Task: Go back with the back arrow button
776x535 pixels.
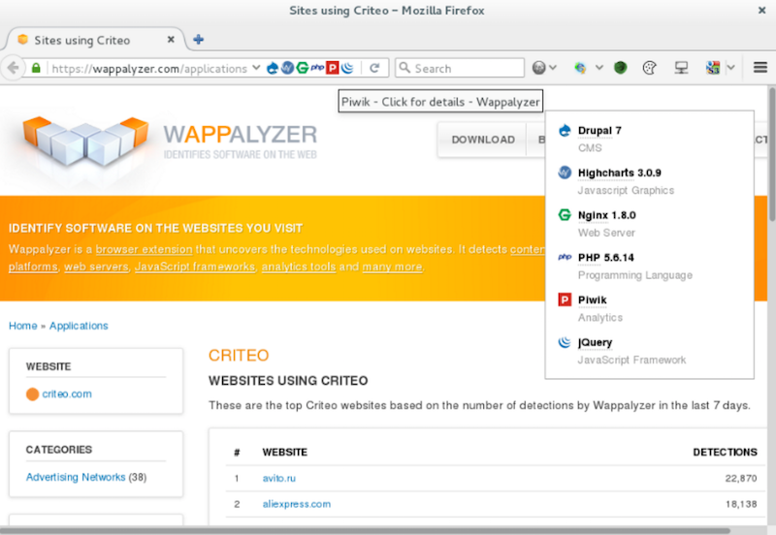Action: pyautogui.click(x=14, y=68)
